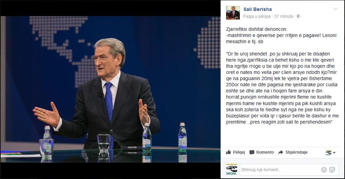Share the post via Shpërndaje text
The image size is (345, 179).
pos(296,152)
